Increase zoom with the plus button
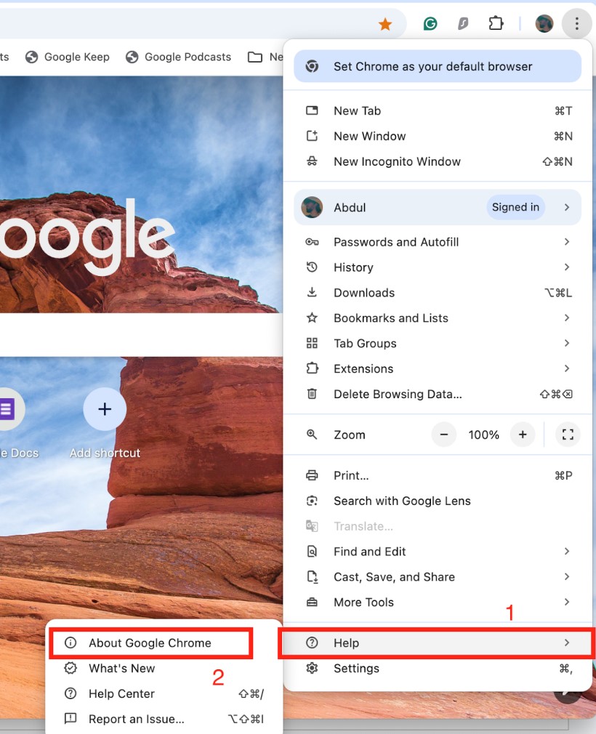 [x=522, y=435]
